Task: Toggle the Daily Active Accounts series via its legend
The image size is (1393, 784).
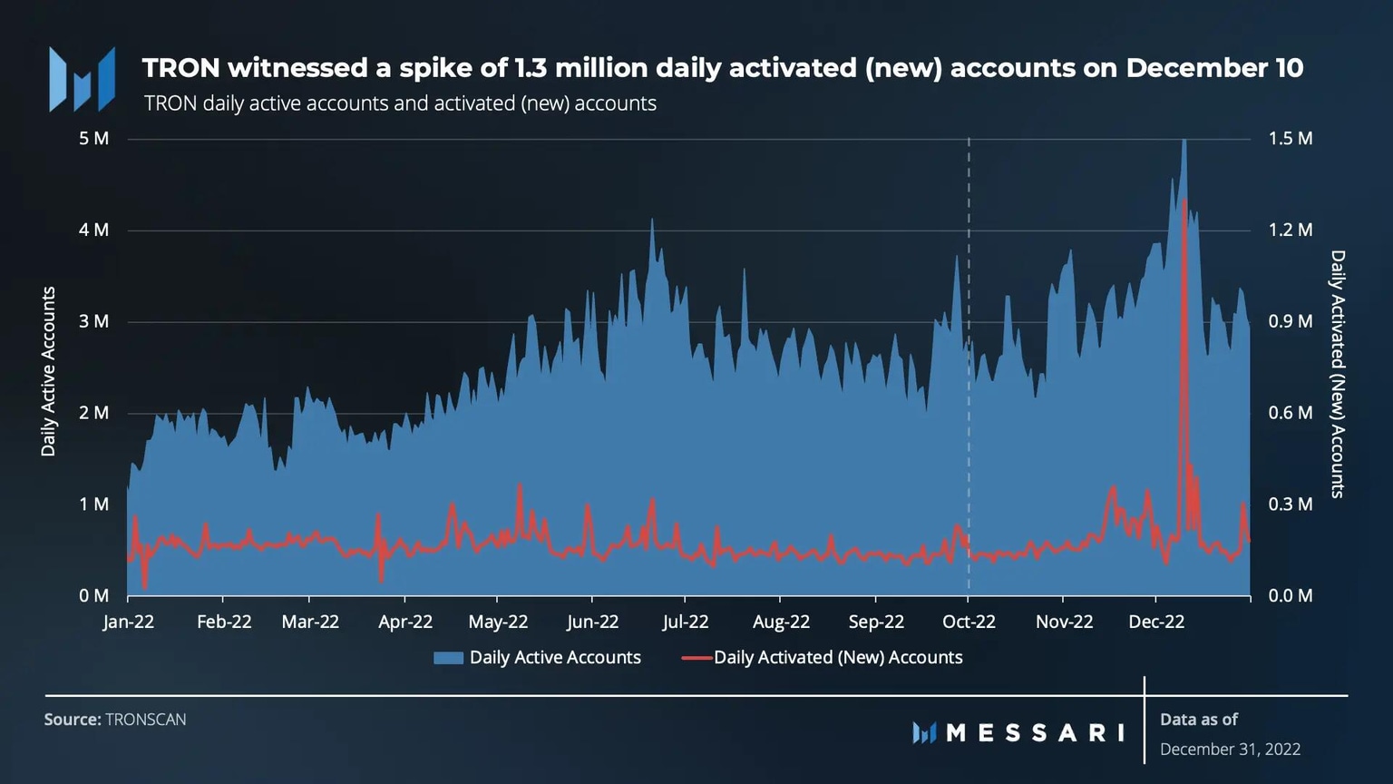Action: click(555, 657)
